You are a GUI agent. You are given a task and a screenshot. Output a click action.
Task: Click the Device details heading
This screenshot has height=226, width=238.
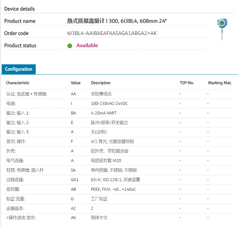(20, 9)
